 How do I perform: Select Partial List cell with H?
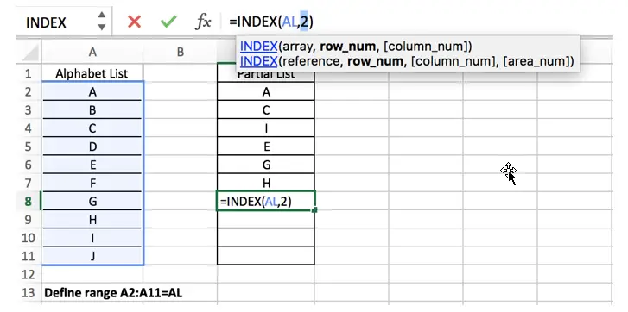(266, 183)
